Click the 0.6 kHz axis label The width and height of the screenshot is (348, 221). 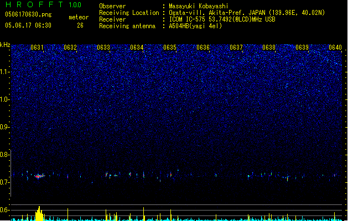pyautogui.click(x=5, y=210)
